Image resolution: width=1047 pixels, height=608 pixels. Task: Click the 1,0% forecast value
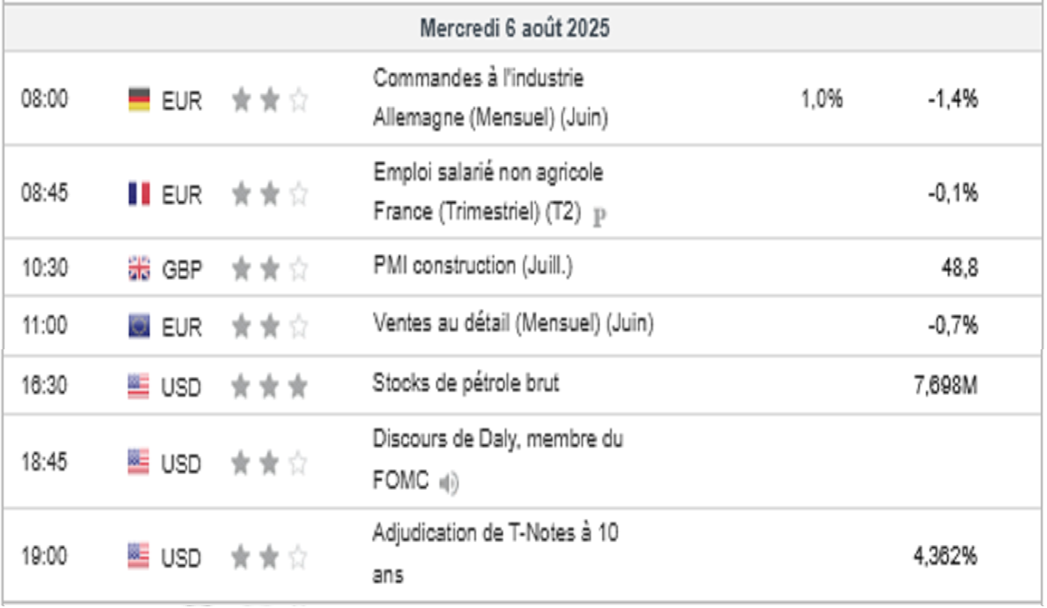821,99
